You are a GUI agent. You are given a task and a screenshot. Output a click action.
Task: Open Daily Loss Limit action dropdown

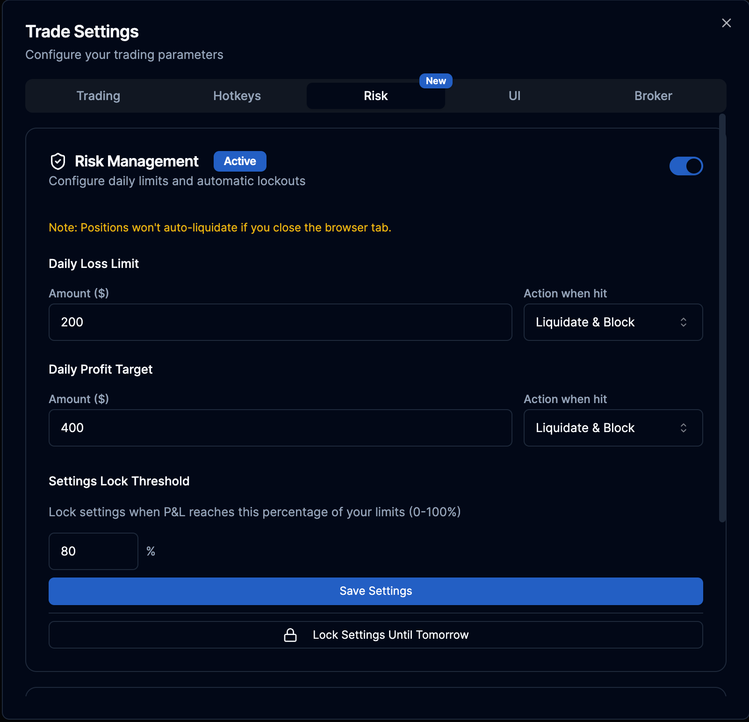coord(612,322)
